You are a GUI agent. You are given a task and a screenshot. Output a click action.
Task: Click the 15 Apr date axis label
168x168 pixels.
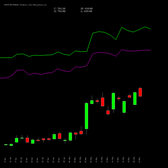5,160
